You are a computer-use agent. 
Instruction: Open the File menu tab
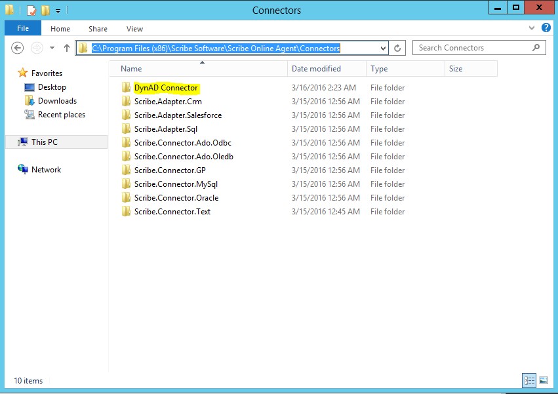[x=23, y=28]
